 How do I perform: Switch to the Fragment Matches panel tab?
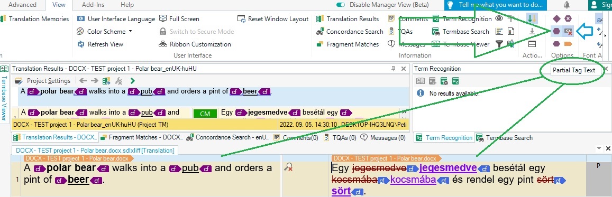(142, 137)
